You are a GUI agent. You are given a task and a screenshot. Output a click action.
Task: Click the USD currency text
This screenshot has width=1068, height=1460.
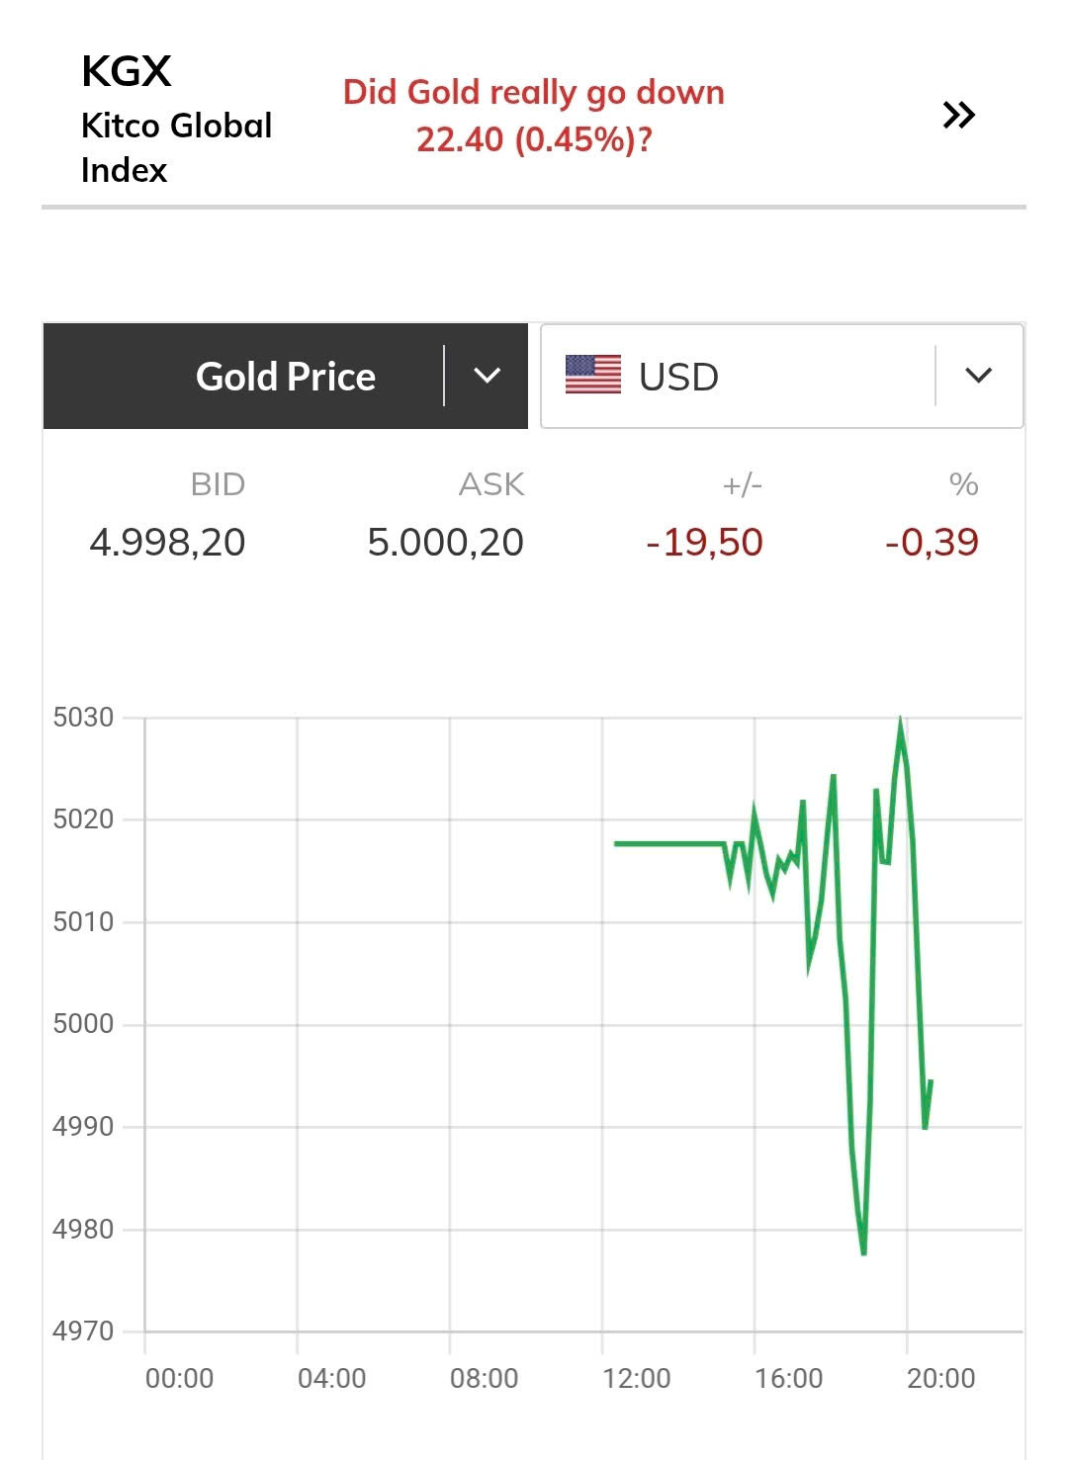pos(678,377)
